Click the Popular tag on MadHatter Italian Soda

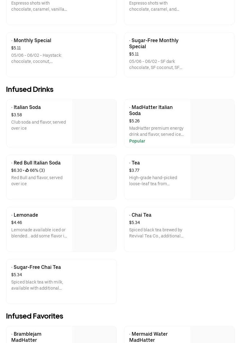click(x=137, y=141)
